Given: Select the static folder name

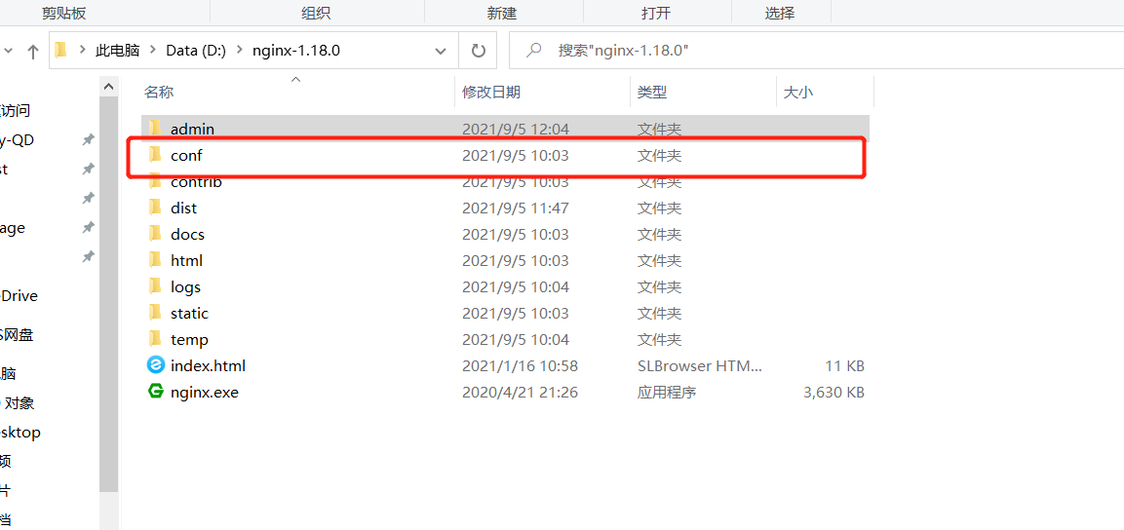Looking at the screenshot, I should point(189,314).
